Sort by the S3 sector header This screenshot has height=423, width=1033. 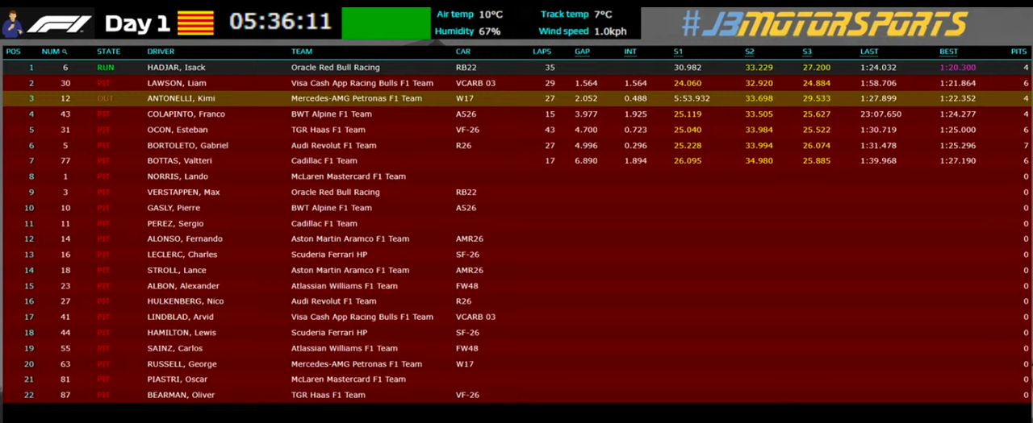tap(807, 52)
